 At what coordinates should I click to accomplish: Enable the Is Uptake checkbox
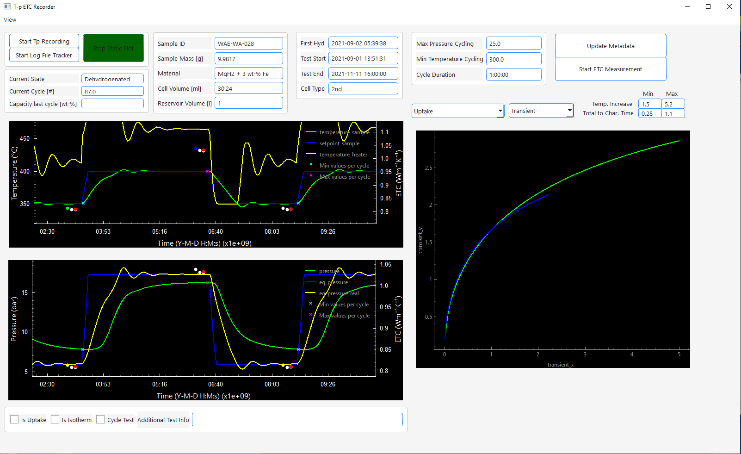[x=14, y=419]
